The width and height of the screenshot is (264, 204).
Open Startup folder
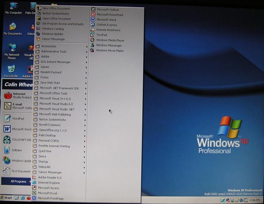coord(59,161)
